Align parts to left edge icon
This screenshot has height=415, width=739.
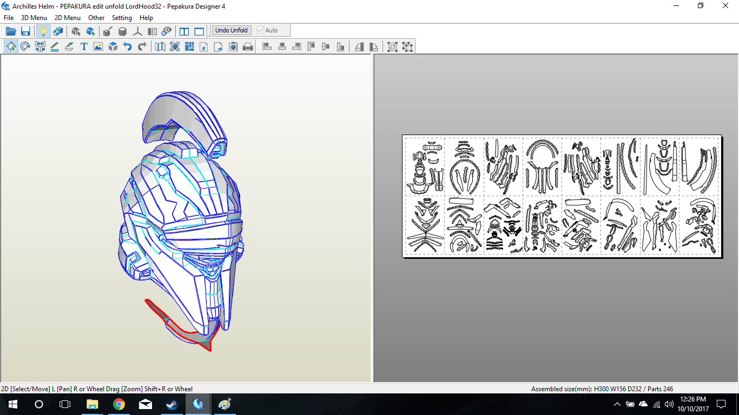click(267, 46)
